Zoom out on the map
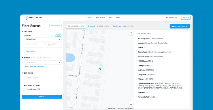The height and width of the screenshot is (110, 213). (x=131, y=104)
